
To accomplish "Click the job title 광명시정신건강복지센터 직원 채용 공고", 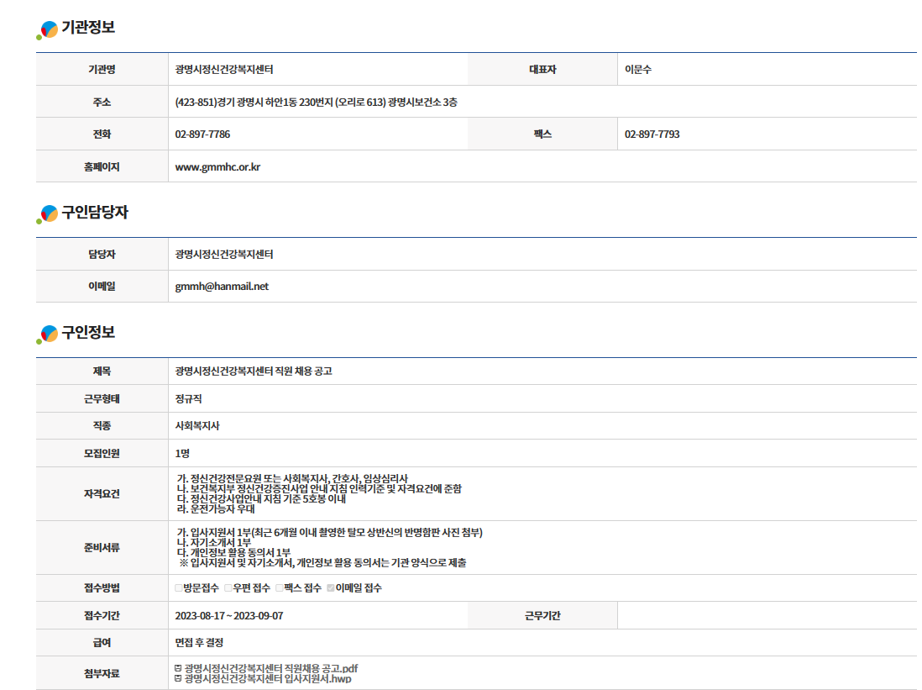I will pos(254,371).
